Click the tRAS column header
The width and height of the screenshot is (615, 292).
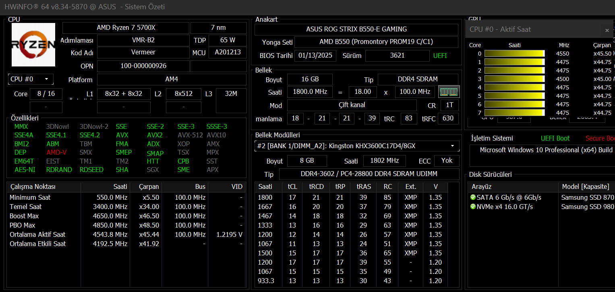tap(364, 187)
